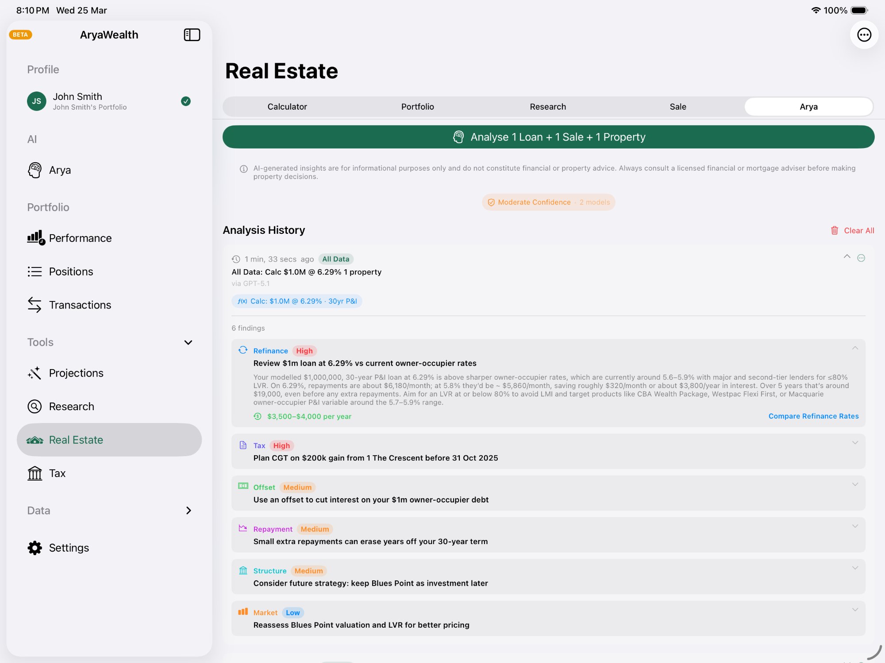Open Transactions from the sidebar

80,305
